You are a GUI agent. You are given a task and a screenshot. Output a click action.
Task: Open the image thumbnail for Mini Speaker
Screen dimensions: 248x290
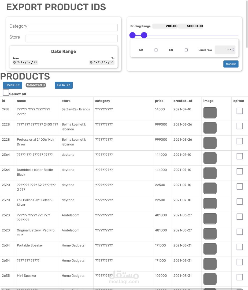(x=210, y=279)
